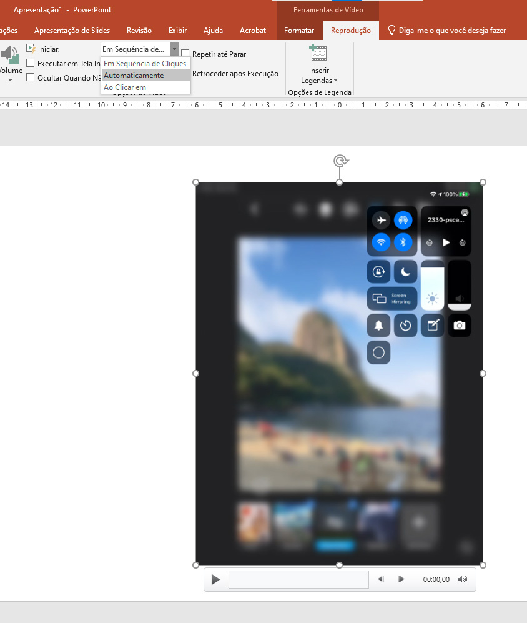Expand the Volume dropdown arrow
Image resolution: width=527 pixels, height=623 pixels.
pos(11,80)
